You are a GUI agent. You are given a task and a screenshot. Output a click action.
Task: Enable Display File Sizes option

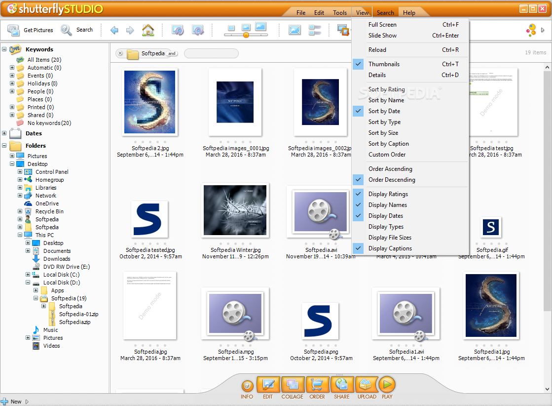pos(410,238)
